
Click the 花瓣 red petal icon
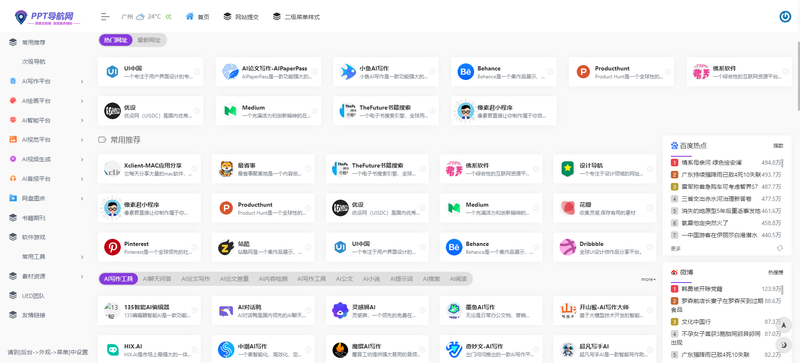coord(567,208)
